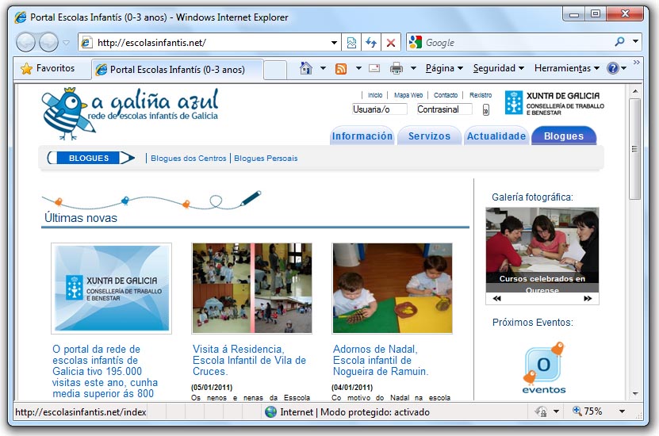Image resolution: width=659 pixels, height=436 pixels.
Task: Expand the Print options dropdown arrow
Action: (x=413, y=68)
